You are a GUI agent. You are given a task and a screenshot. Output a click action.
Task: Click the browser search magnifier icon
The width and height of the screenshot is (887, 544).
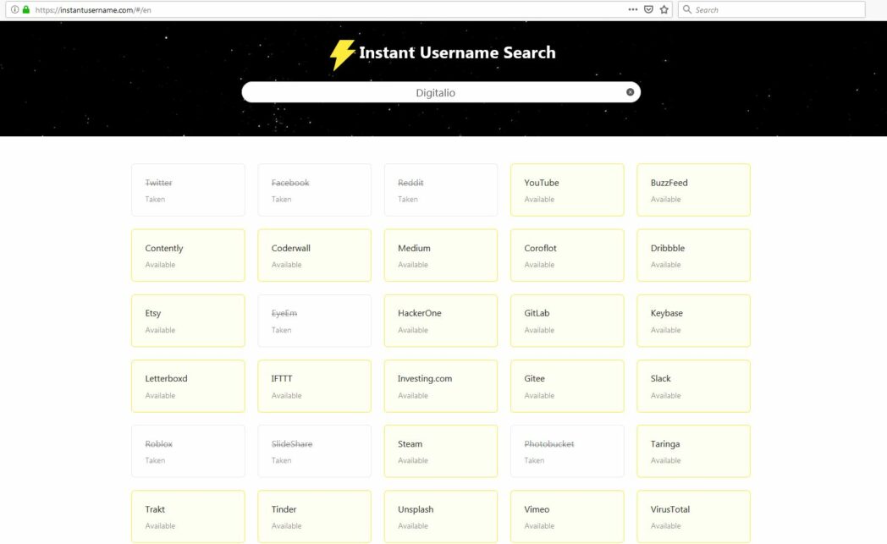point(686,9)
